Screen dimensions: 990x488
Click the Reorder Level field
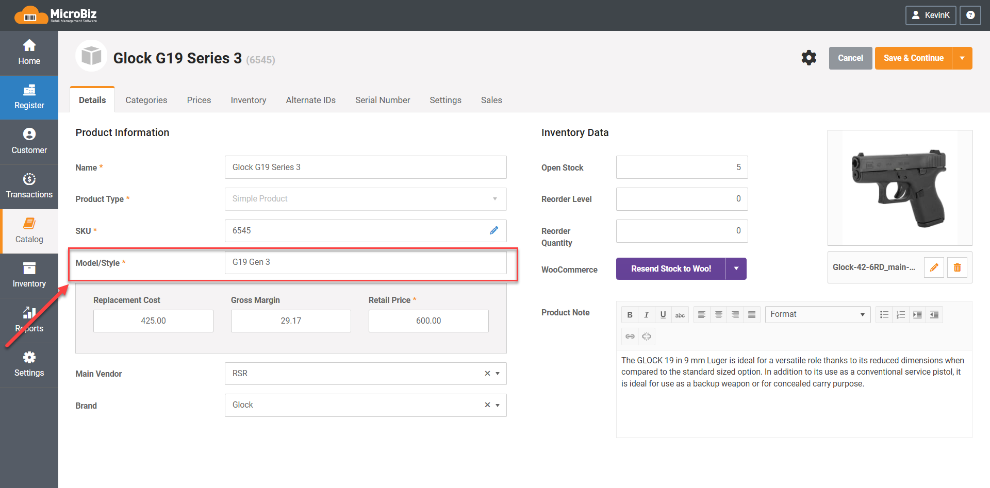[682, 199]
